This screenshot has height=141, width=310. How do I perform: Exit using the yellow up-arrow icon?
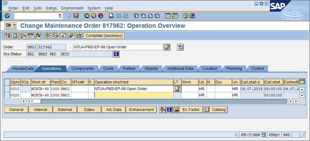94,16
